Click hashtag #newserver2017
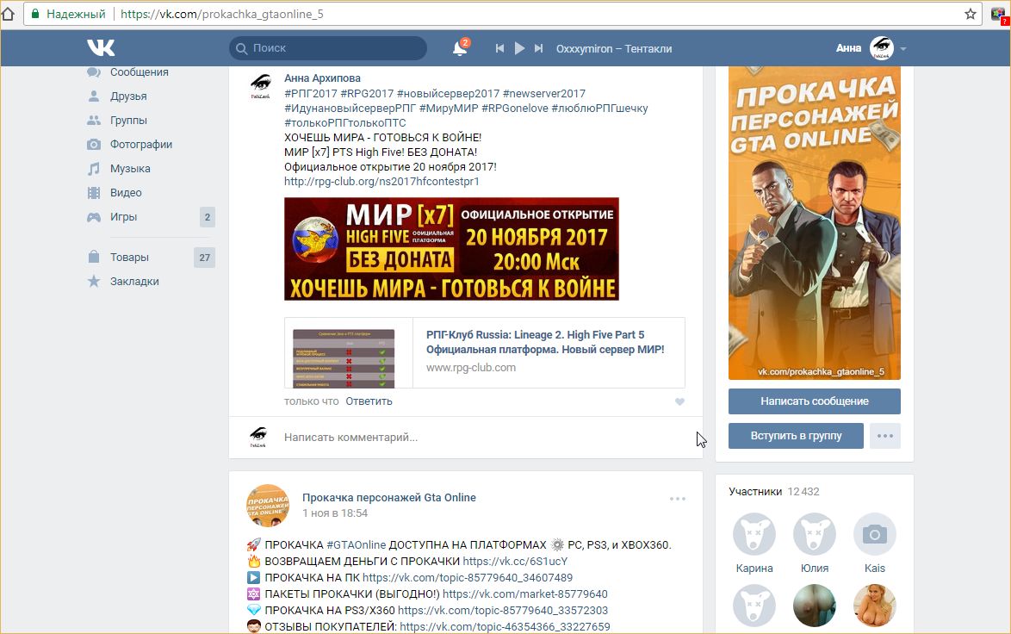The height and width of the screenshot is (634, 1011). pos(544,94)
